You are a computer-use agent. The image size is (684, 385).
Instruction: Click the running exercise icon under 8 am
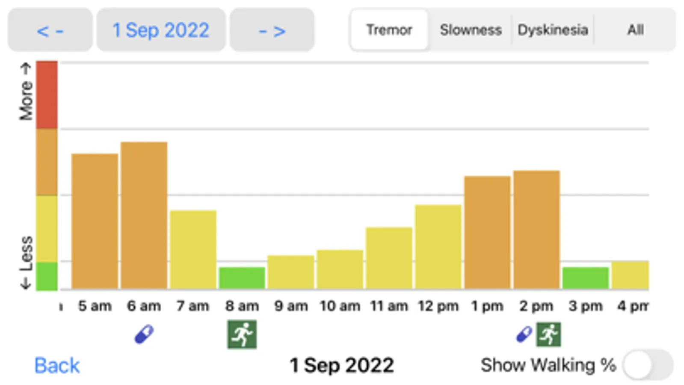[x=242, y=334]
